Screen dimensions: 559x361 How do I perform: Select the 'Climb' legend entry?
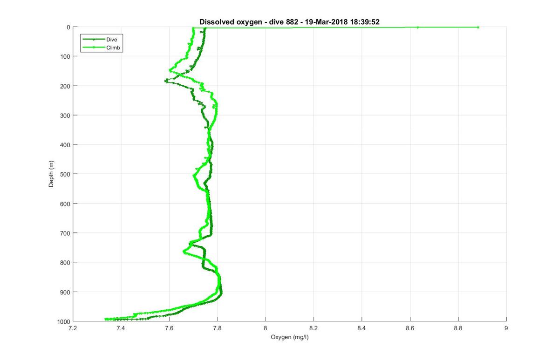[x=114, y=48]
